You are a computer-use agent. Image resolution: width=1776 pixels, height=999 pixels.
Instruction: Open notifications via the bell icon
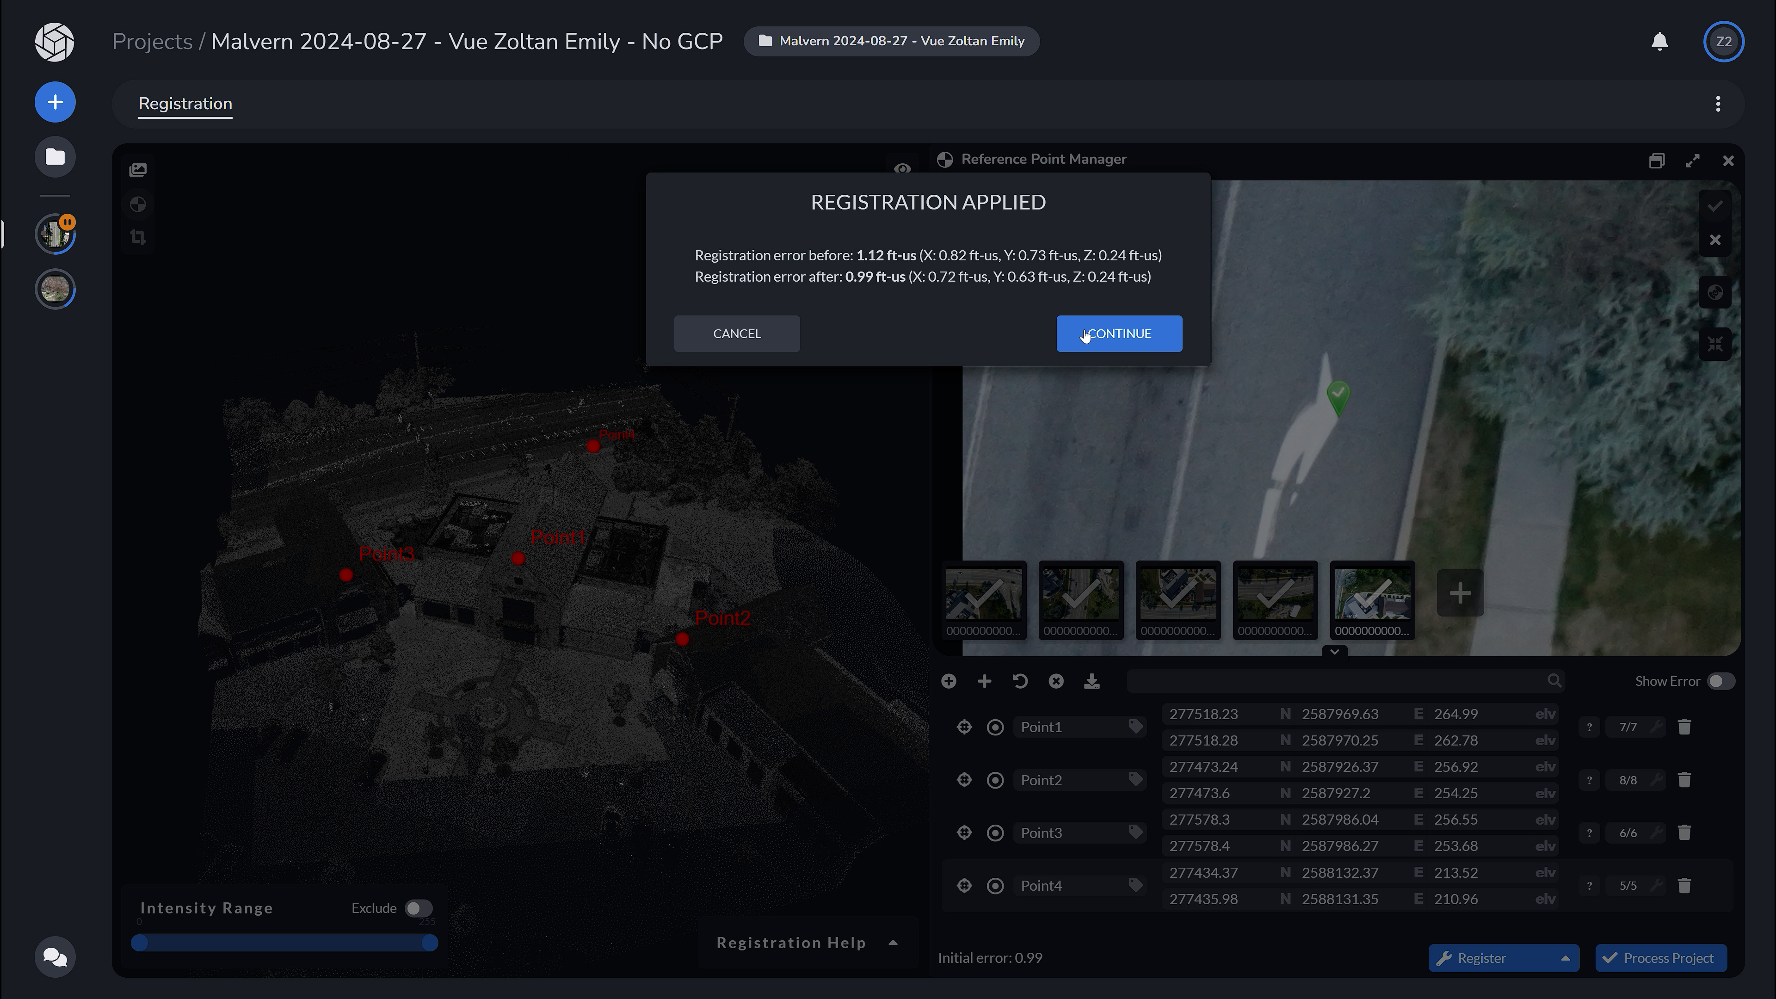pyautogui.click(x=1660, y=41)
